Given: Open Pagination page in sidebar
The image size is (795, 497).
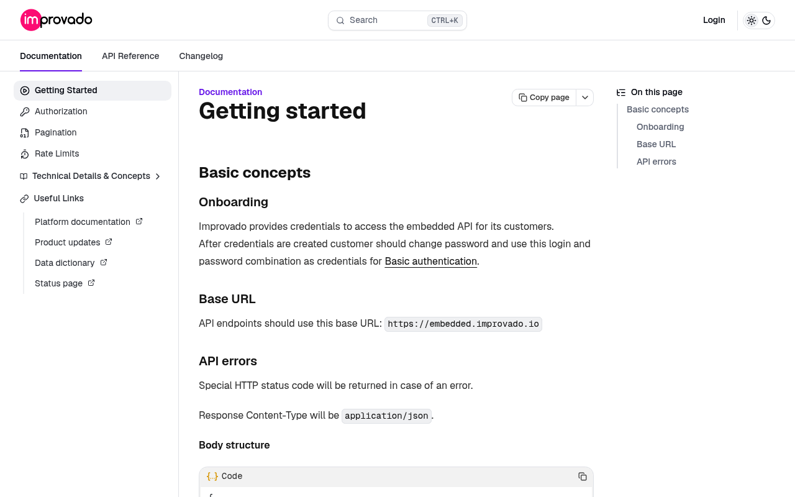Looking at the screenshot, I should pyautogui.click(x=93, y=133).
